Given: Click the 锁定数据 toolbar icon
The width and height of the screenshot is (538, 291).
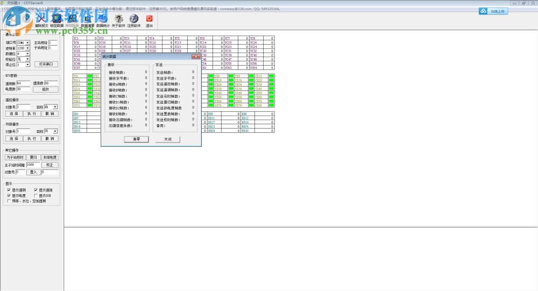Looking at the screenshot, I should click(x=57, y=20).
